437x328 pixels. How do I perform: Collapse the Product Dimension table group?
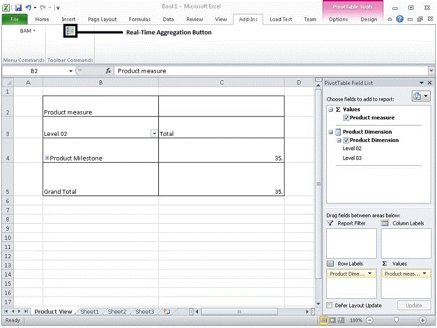coord(331,132)
